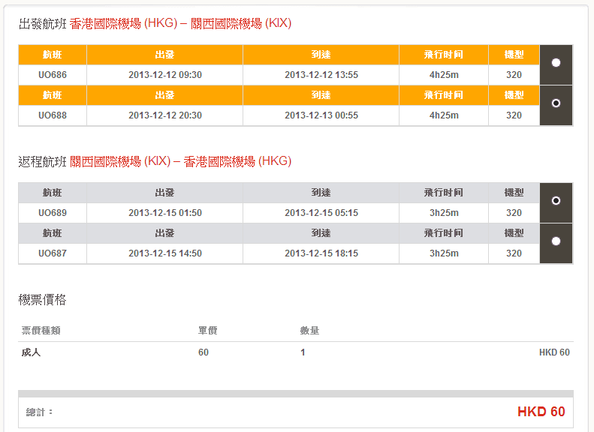Screen dimensions: 594x432
Task: Click departure time 2013-12-12 09:30
Action: (165, 75)
